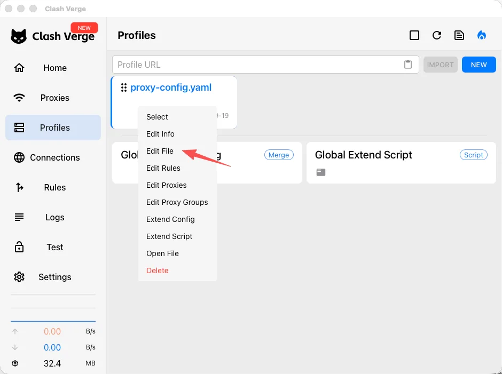Click the Script tag badge
This screenshot has height=374, width=502.
tap(474, 155)
